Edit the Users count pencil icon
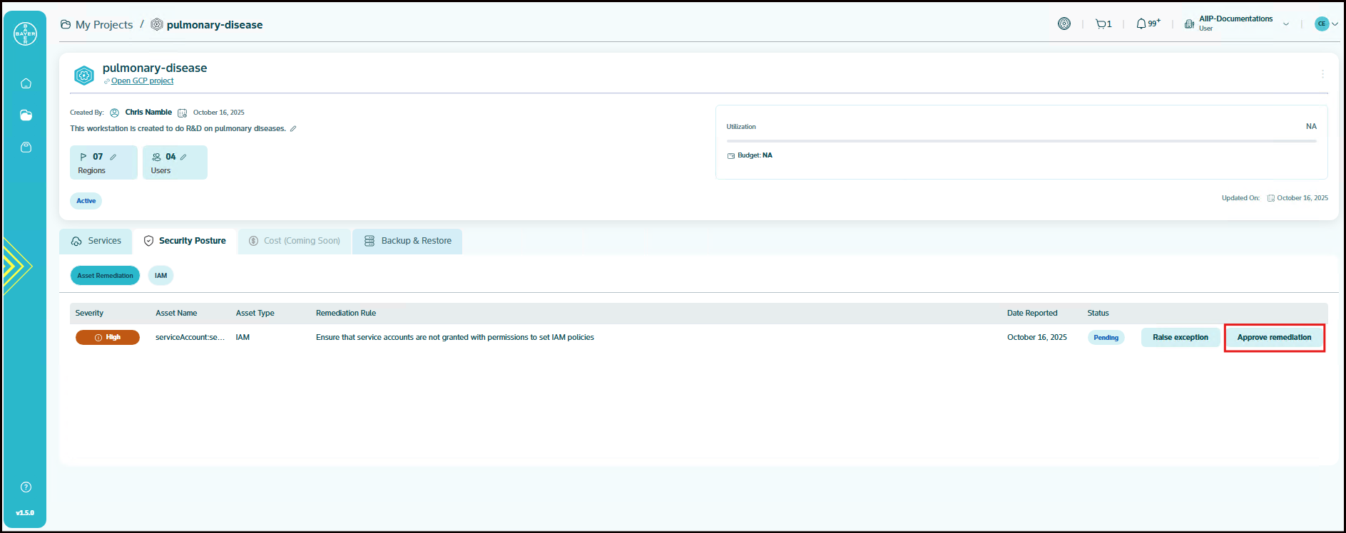Screen dimensions: 1346x533 click(x=183, y=157)
